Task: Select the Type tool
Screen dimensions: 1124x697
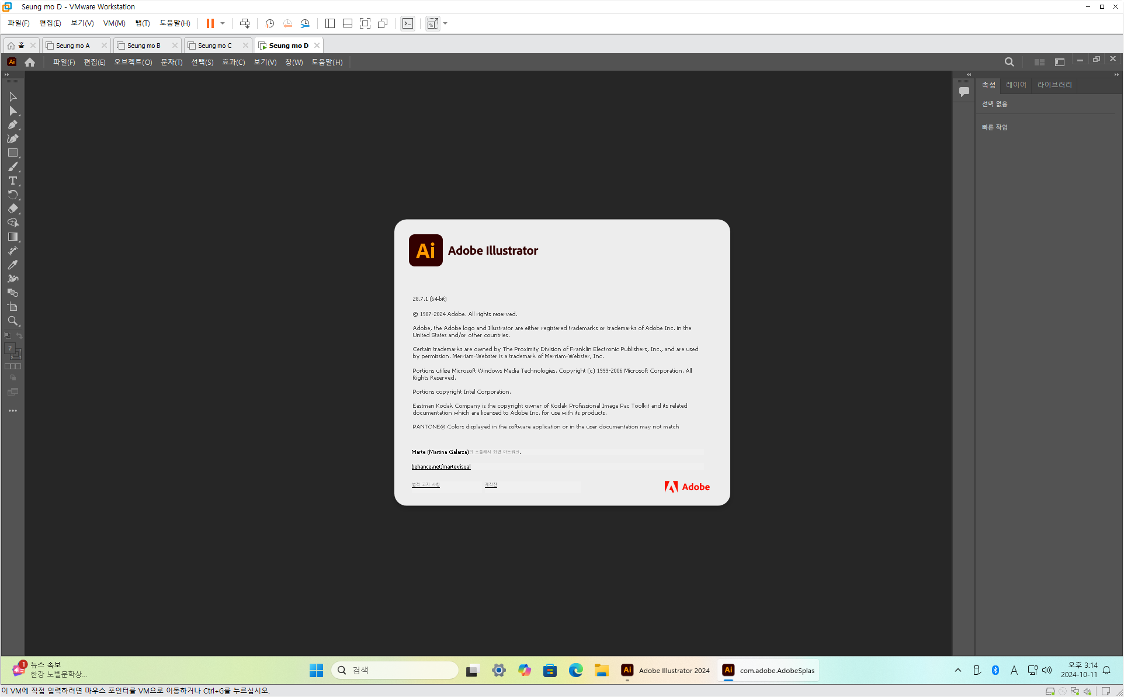Action: click(x=13, y=181)
